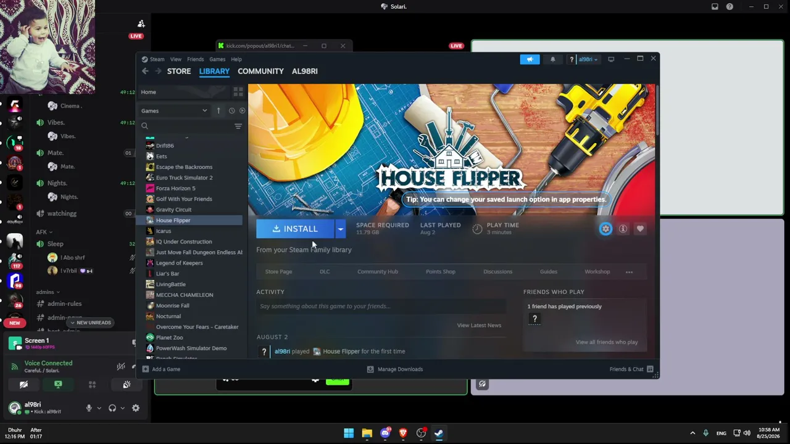Install House Flipper
This screenshot has height=444, width=790.
(x=295, y=229)
